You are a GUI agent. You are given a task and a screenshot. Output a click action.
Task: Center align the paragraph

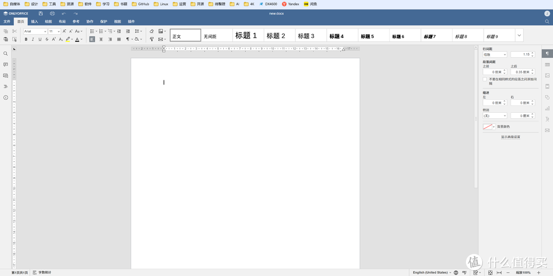click(x=101, y=39)
